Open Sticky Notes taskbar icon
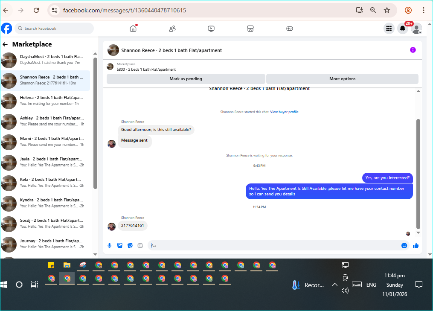Viewport: 433px width, 311px height. pos(51,265)
